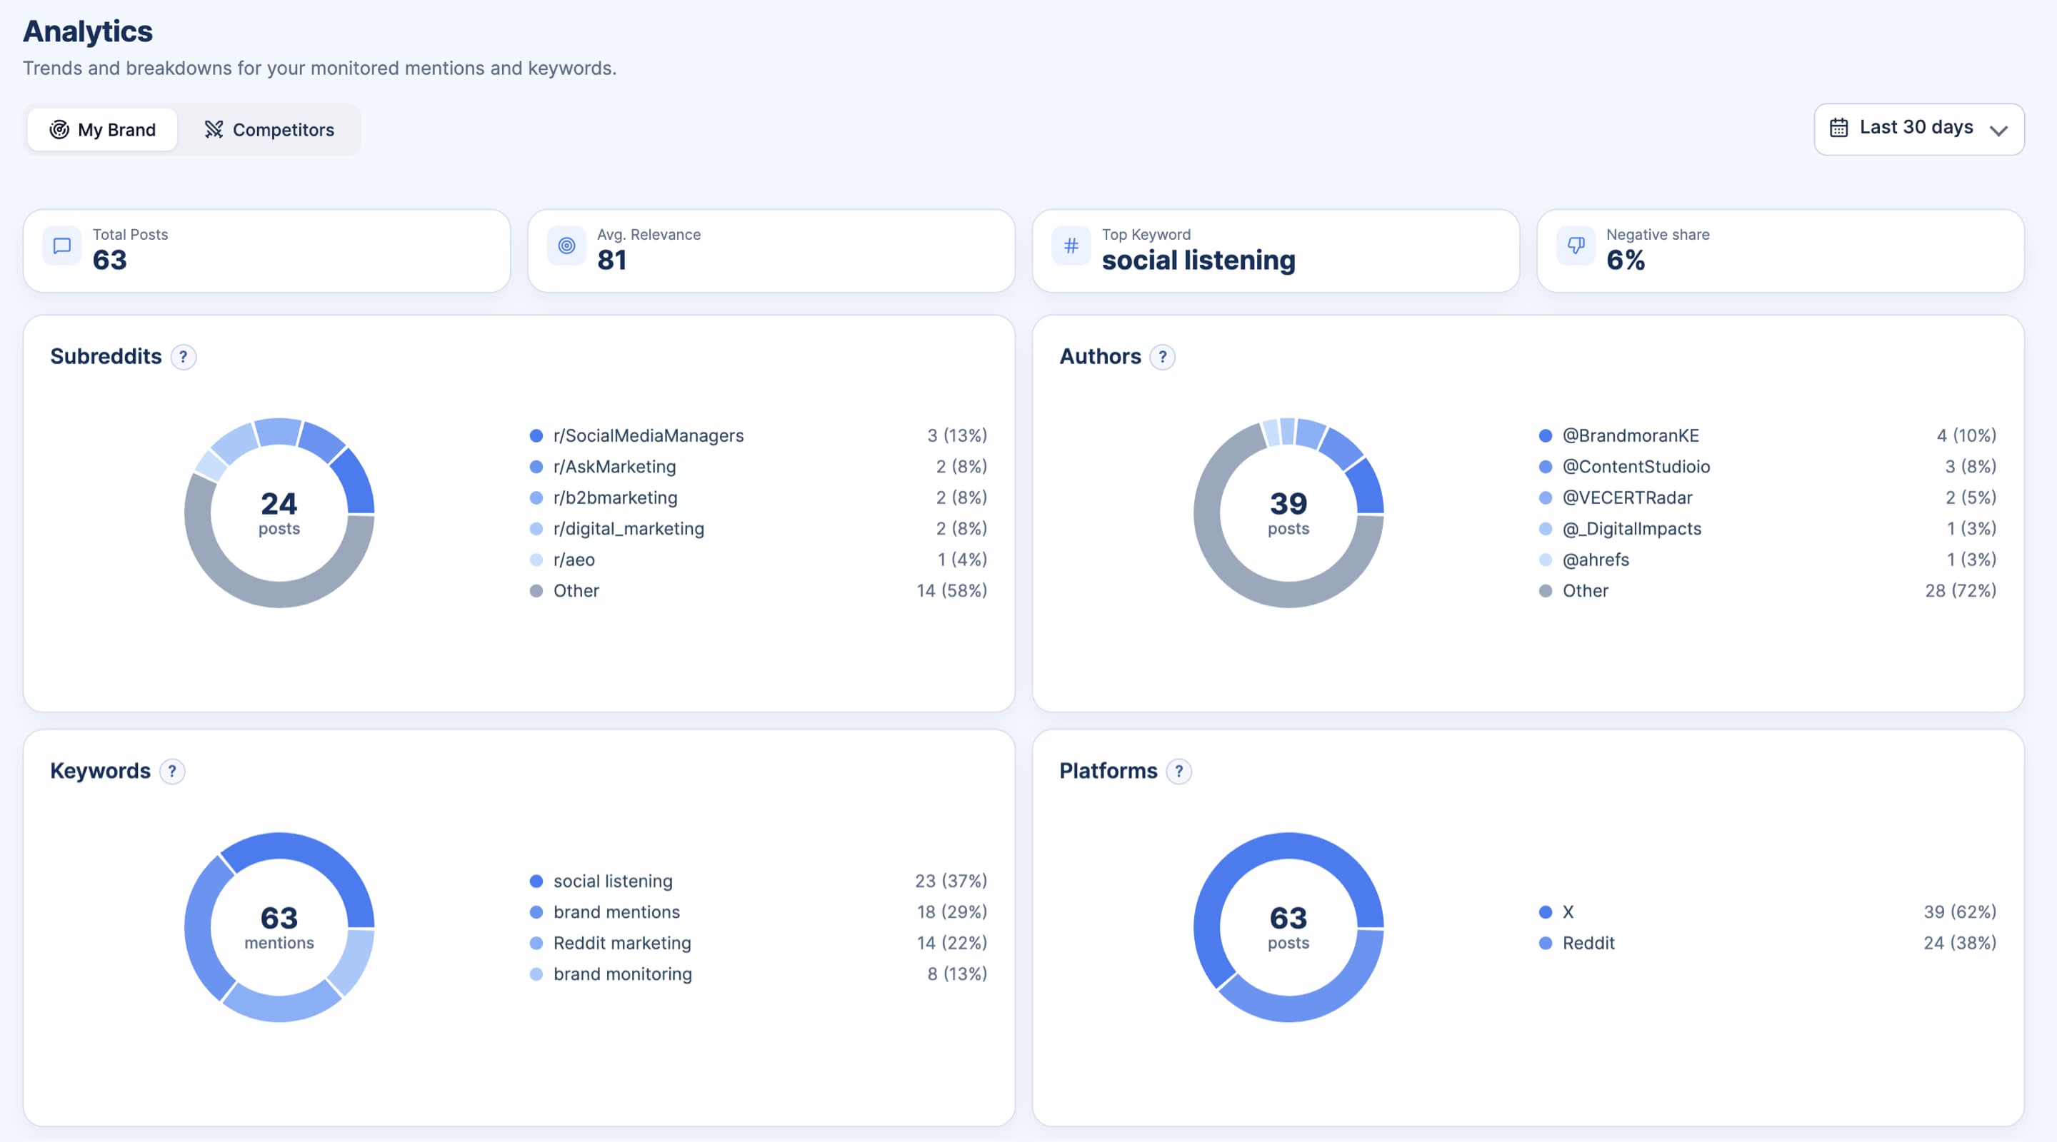Open the Last 30 days date range dropdown
2057x1142 pixels.
[x=1919, y=128]
